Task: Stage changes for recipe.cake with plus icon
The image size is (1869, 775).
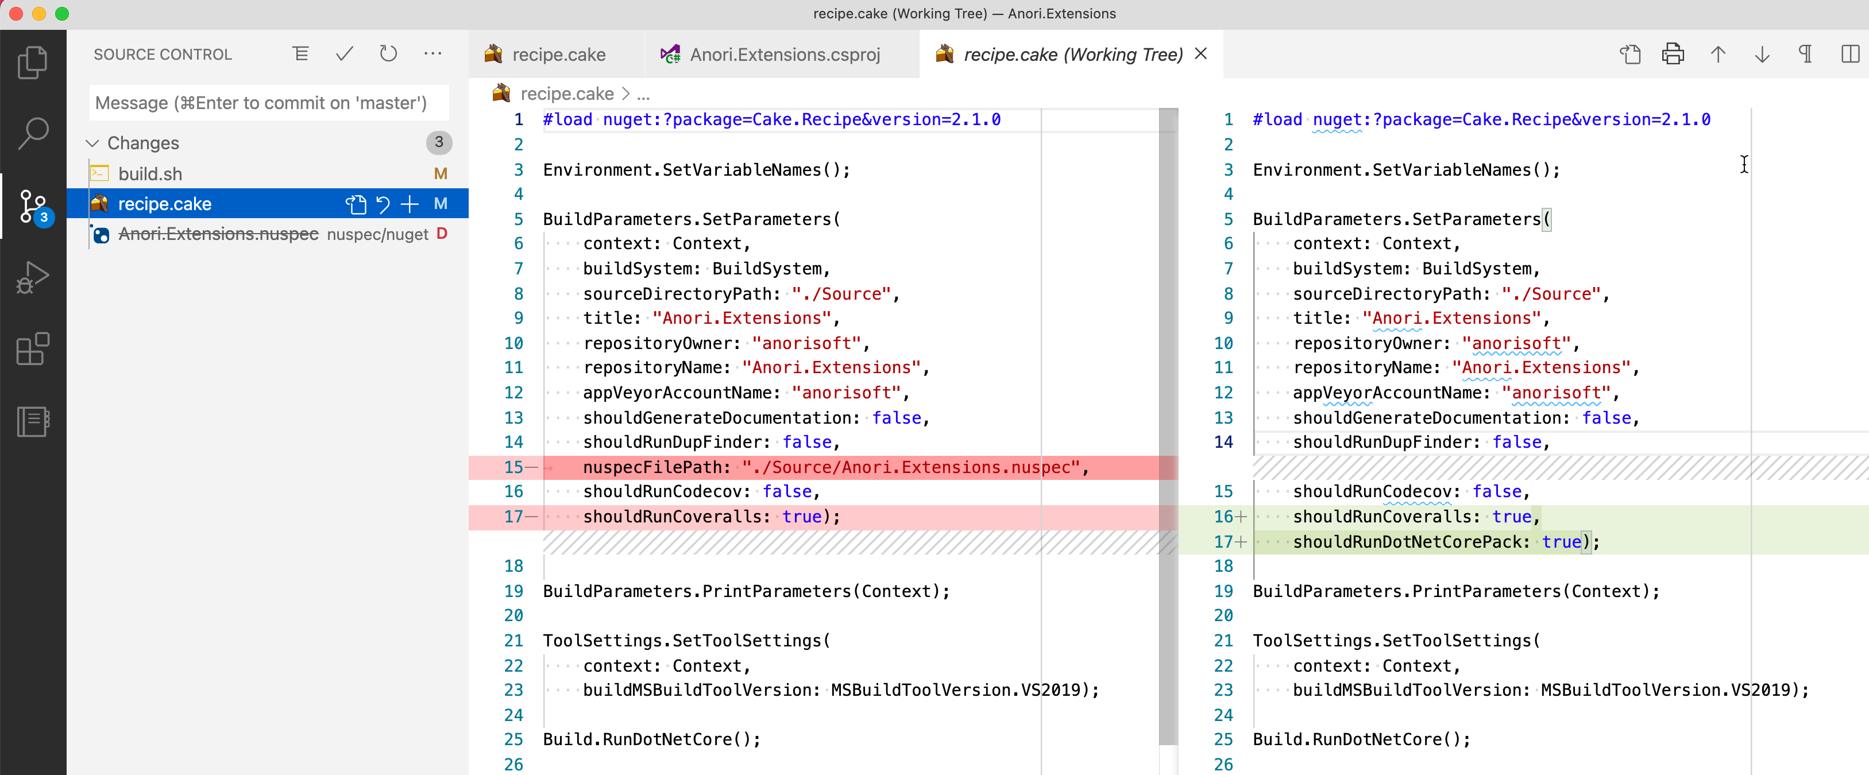Action: point(410,204)
